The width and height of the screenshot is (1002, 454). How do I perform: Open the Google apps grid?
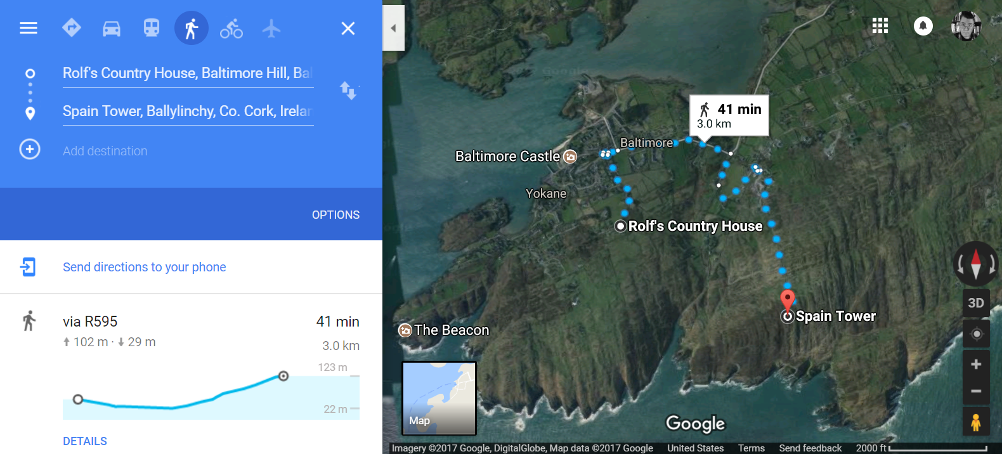tap(880, 26)
